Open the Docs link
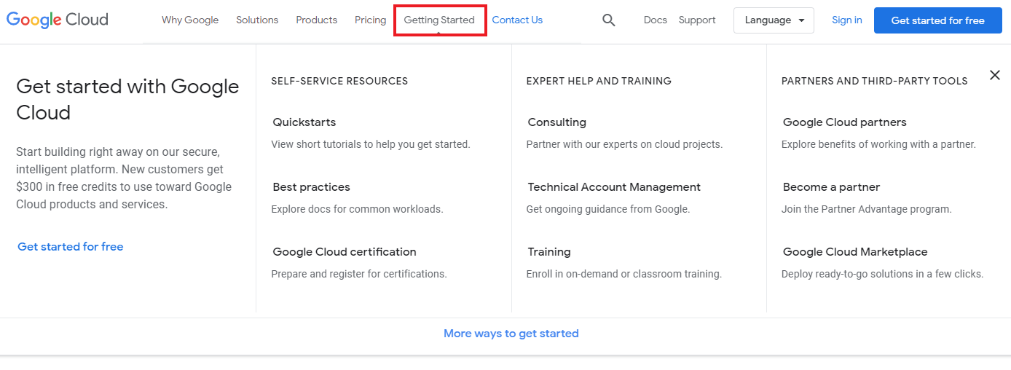The image size is (1011, 370). pos(656,20)
